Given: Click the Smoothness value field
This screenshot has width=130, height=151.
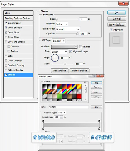Looking at the screenshot, I should (x=57, y=117).
